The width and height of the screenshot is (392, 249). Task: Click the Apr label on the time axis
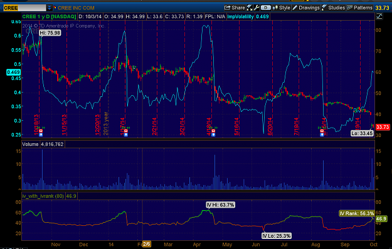click(197, 245)
